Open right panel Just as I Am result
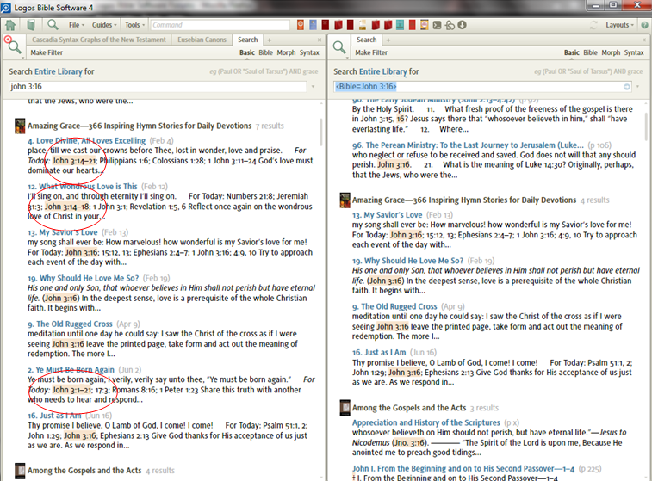Image resolution: width=652 pixels, height=481 pixels. pos(379,353)
